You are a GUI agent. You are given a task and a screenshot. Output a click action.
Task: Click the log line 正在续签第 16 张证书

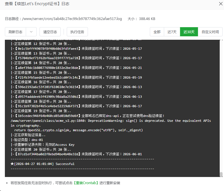tap(41, 82)
